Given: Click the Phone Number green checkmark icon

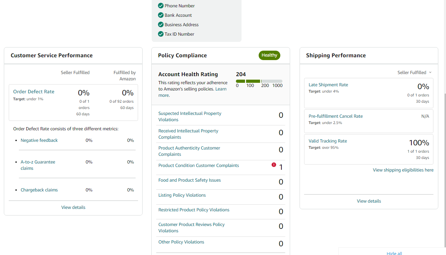Looking at the screenshot, I should (161, 6).
